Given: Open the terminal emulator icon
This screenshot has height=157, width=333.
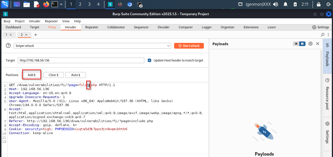Looking at the screenshot, I should click(55, 4).
